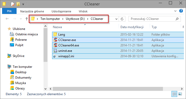Sort by Typ column header
Screen dimensions: 186x99
(154, 27)
